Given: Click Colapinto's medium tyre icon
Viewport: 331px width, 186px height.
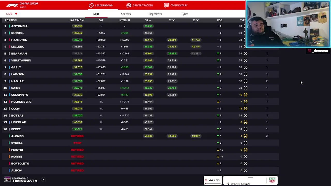Looking at the screenshot, I should [245, 95].
